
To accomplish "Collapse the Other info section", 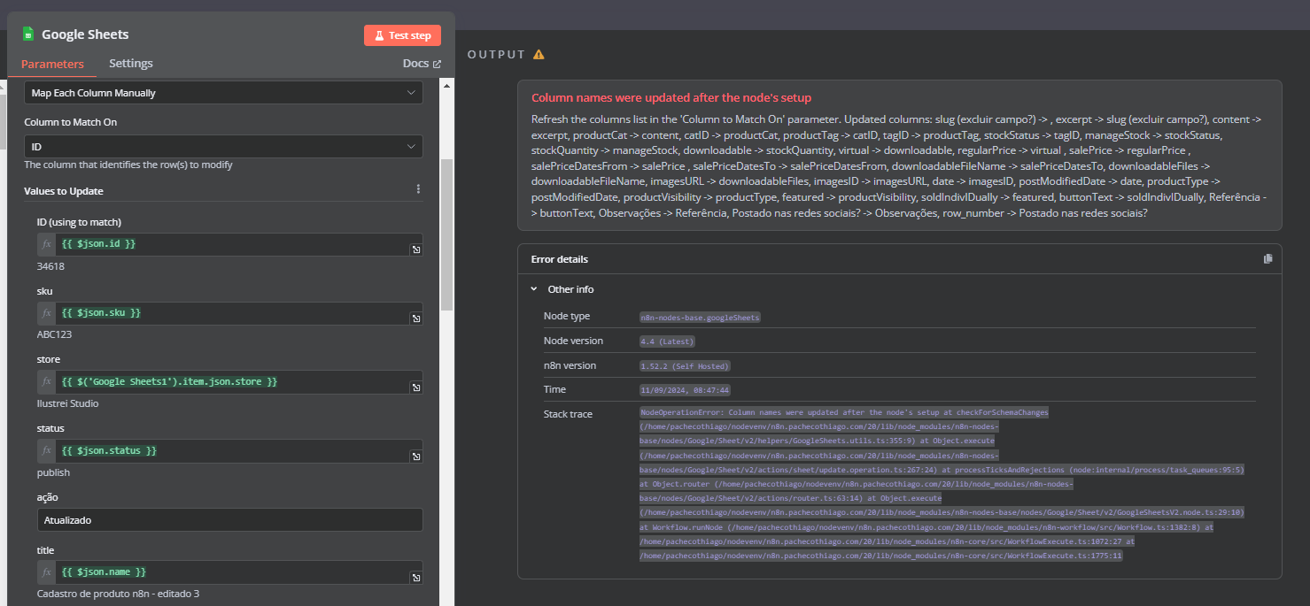I will [534, 289].
